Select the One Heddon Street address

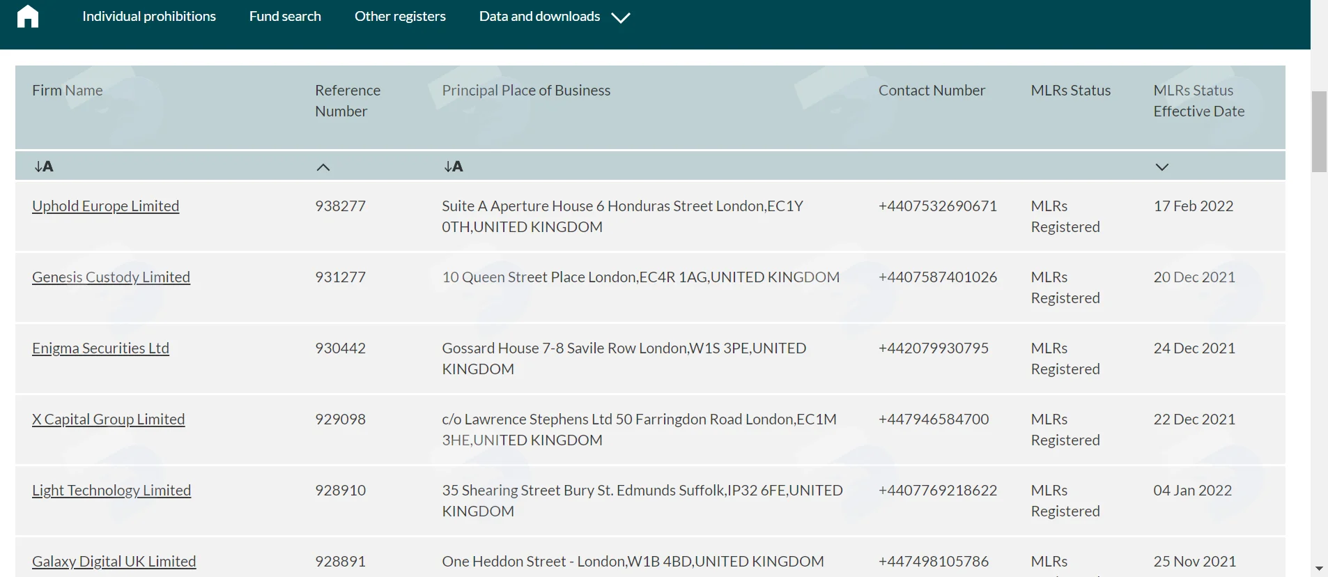point(633,562)
